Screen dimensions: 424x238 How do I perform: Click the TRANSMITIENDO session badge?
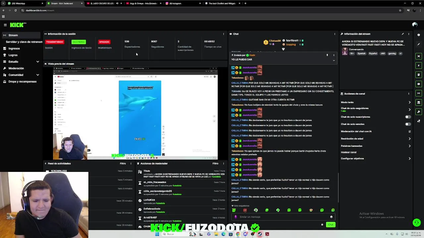point(55,42)
